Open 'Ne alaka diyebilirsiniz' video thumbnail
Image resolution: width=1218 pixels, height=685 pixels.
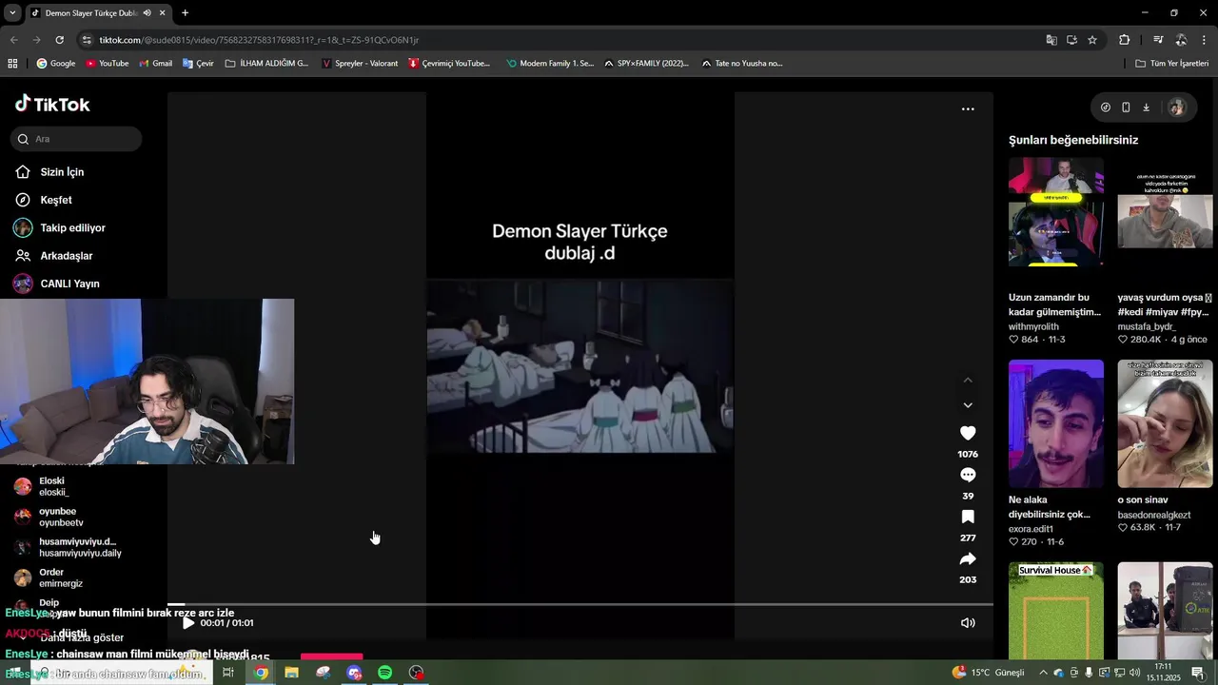coord(1056,423)
